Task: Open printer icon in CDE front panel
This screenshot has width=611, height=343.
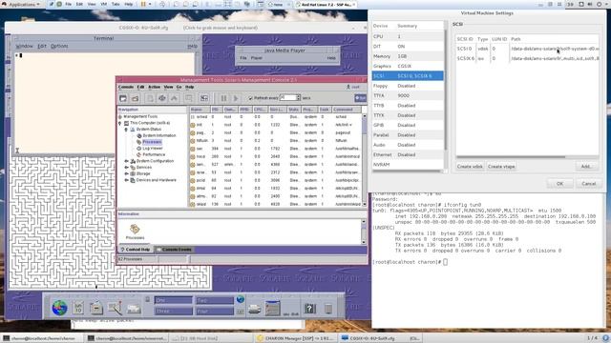Action: click(255, 309)
